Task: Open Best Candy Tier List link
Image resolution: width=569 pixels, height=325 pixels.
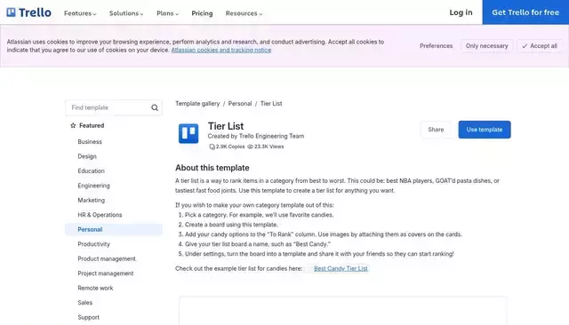Action: click(341, 268)
